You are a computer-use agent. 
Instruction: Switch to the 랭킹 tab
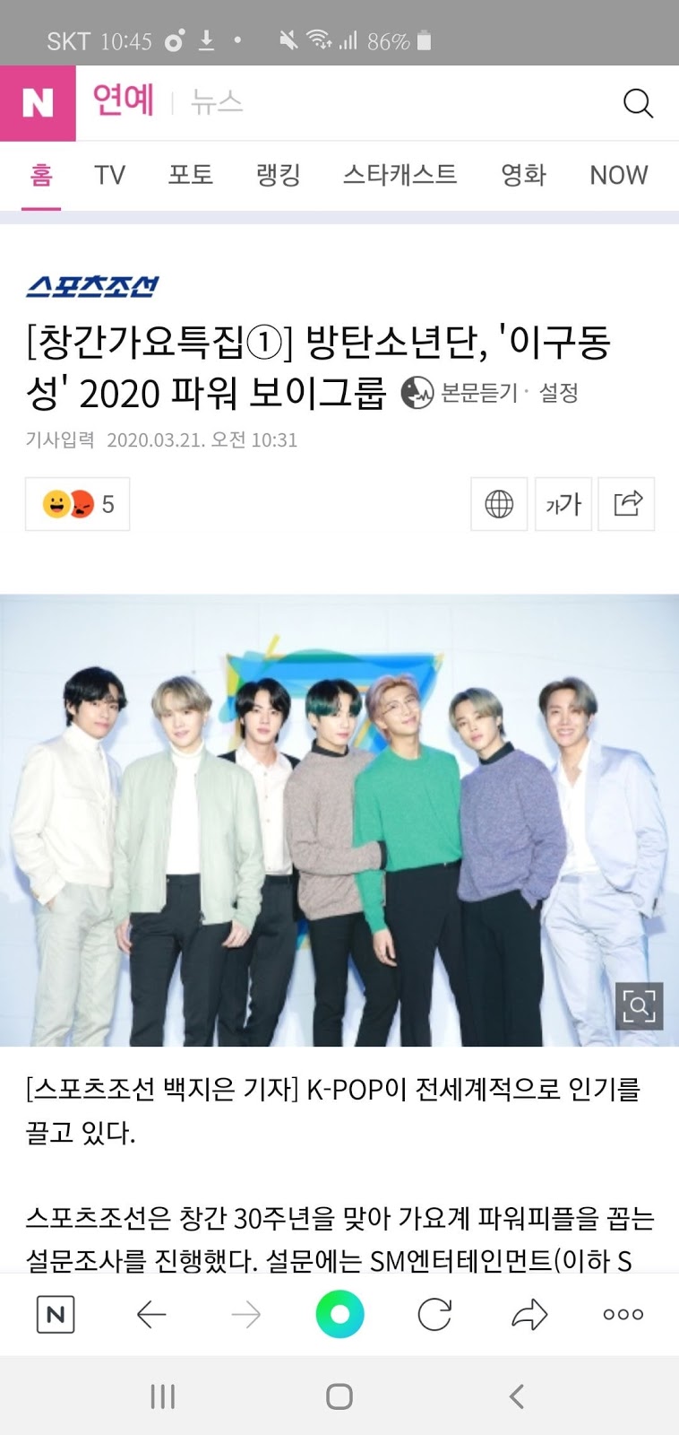[x=279, y=175]
